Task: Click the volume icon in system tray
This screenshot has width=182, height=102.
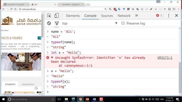Action: point(153,99)
